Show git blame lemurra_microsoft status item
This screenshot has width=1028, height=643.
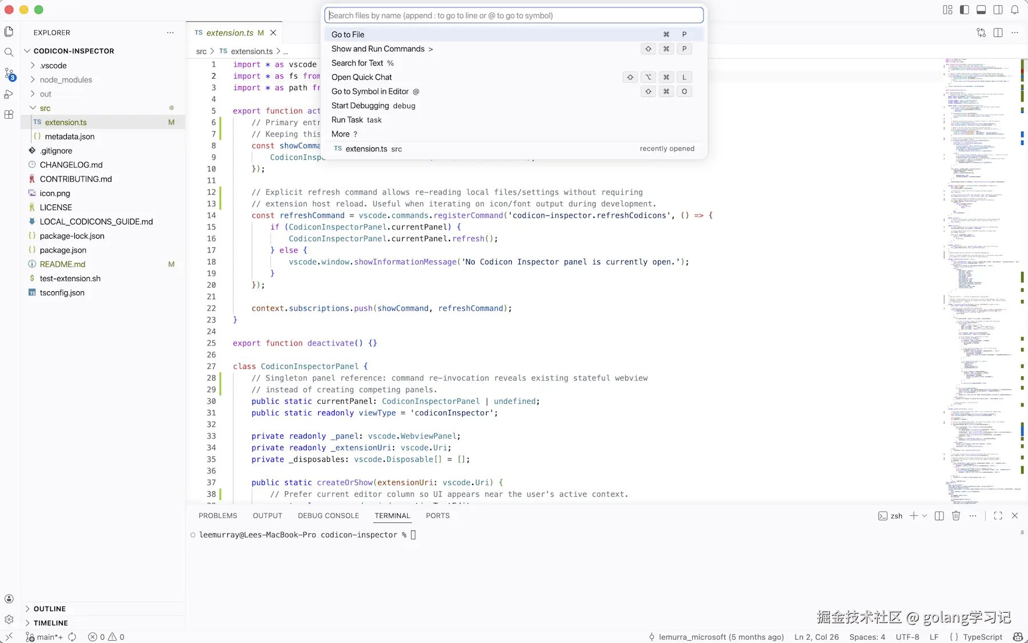(x=716, y=637)
